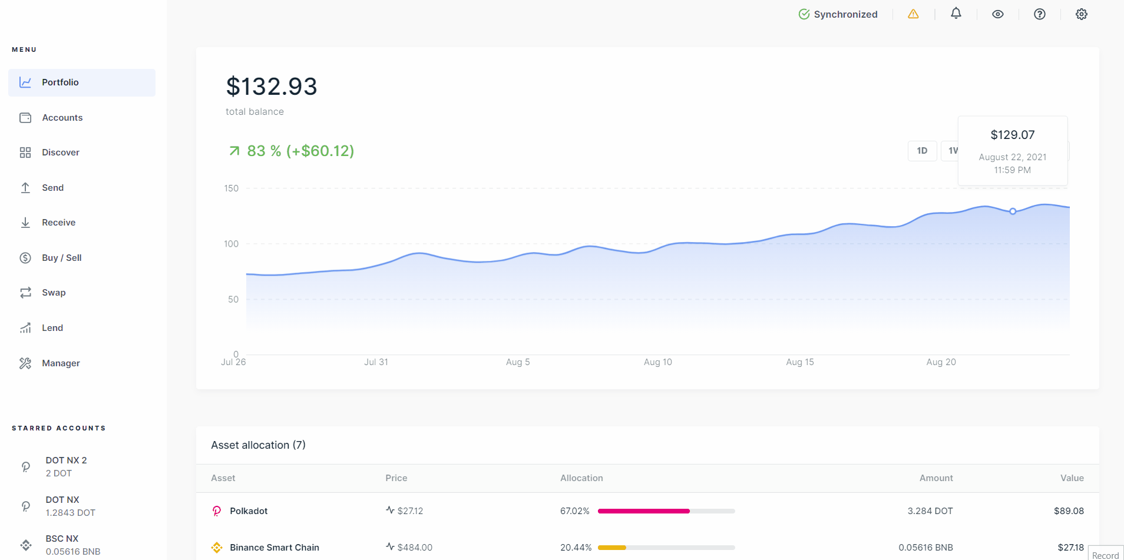Select the 1W chart range
The height and width of the screenshot is (560, 1124).
[x=950, y=151]
